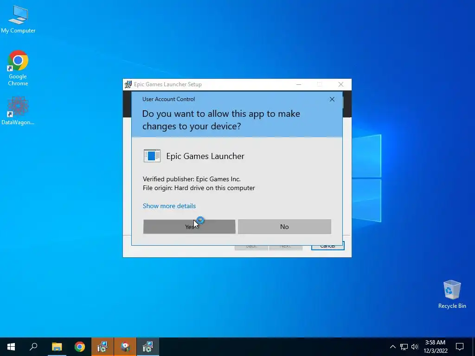Click No in User Account Control

(284, 226)
